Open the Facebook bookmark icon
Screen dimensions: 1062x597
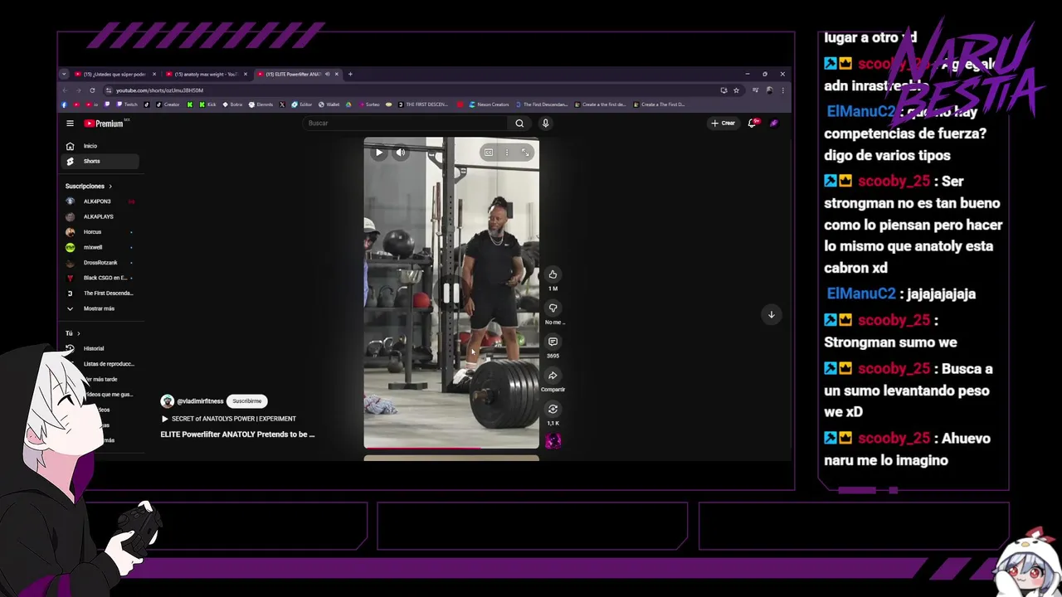click(65, 104)
